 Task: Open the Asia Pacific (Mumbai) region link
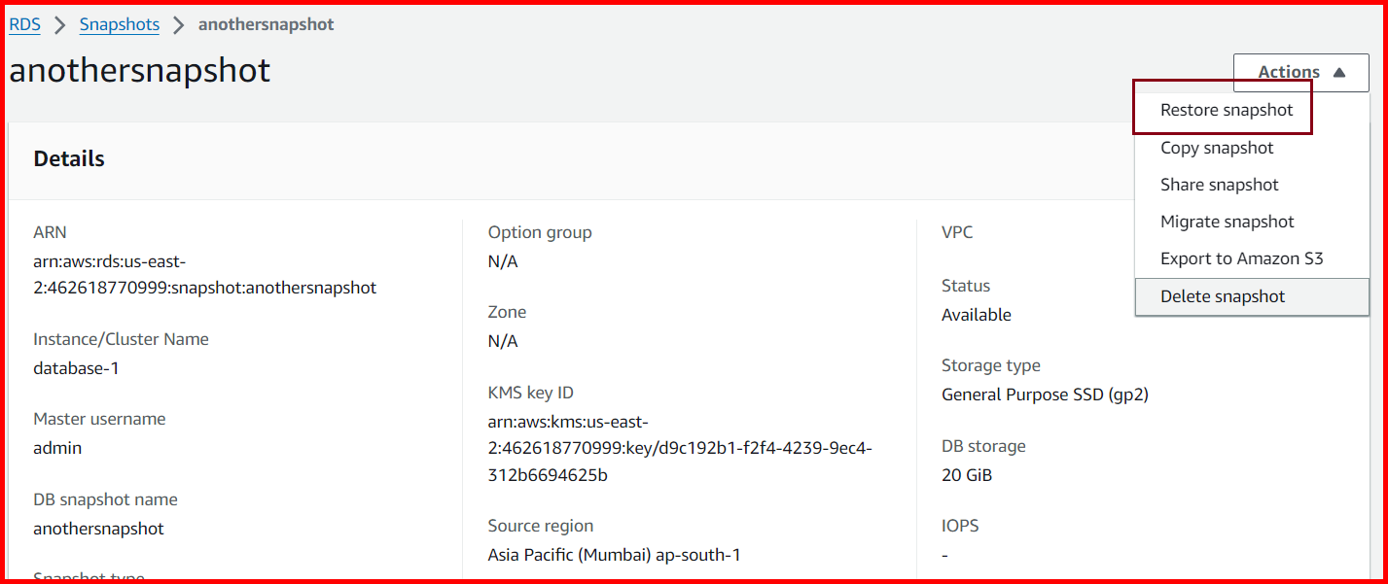coord(614,554)
